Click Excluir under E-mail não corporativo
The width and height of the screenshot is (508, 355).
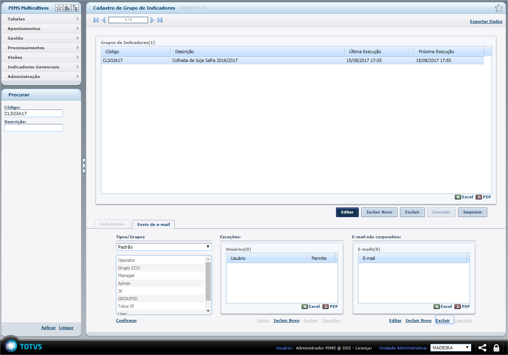443,321
